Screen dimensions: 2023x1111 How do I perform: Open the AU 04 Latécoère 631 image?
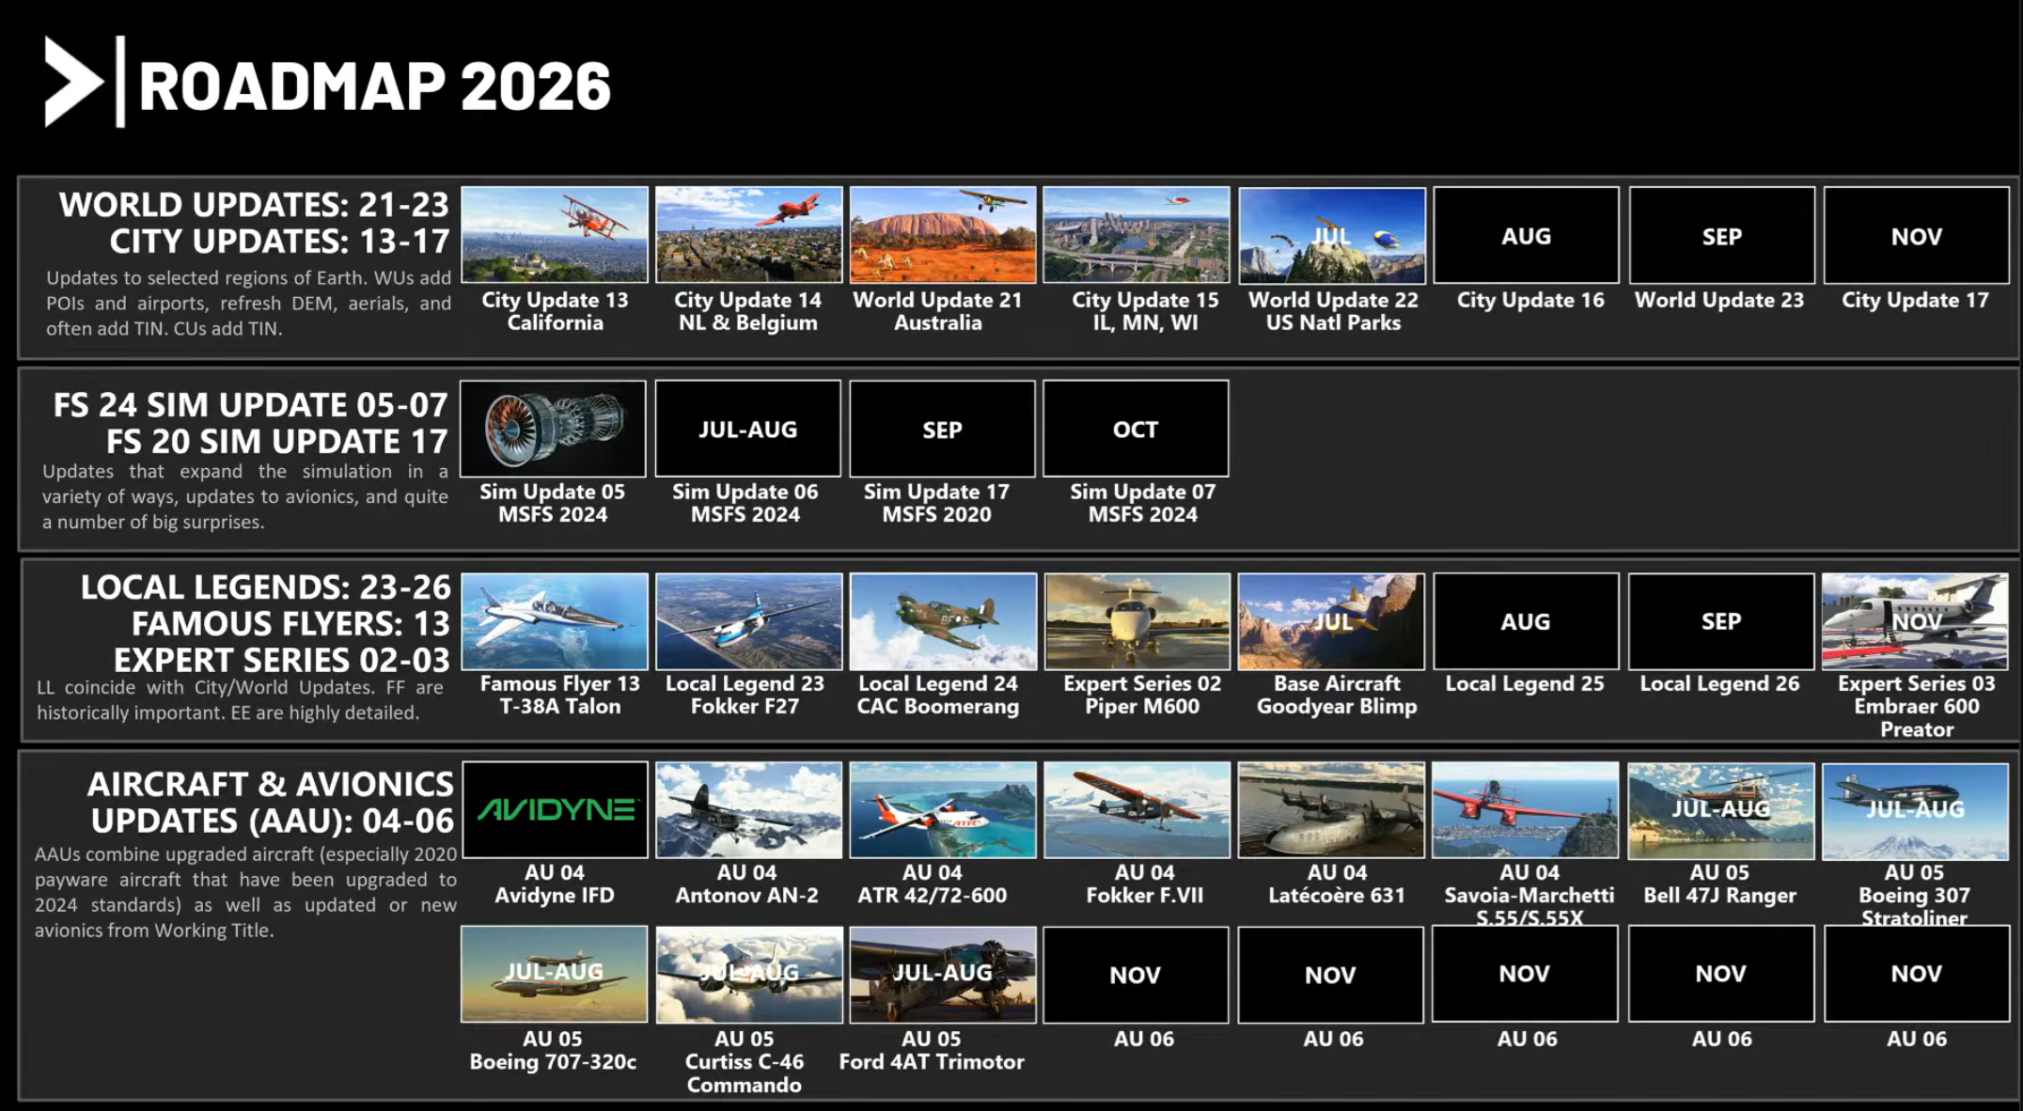pyautogui.click(x=1332, y=810)
